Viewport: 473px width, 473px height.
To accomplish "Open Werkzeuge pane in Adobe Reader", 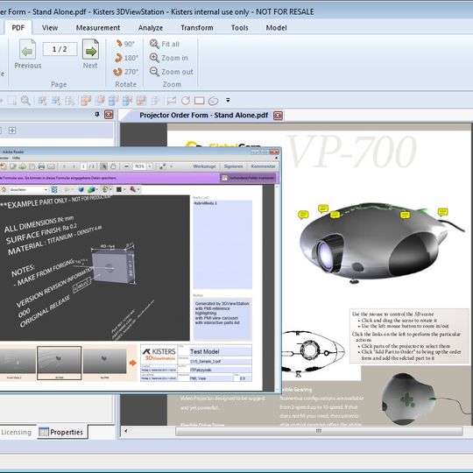I will tap(204, 166).
